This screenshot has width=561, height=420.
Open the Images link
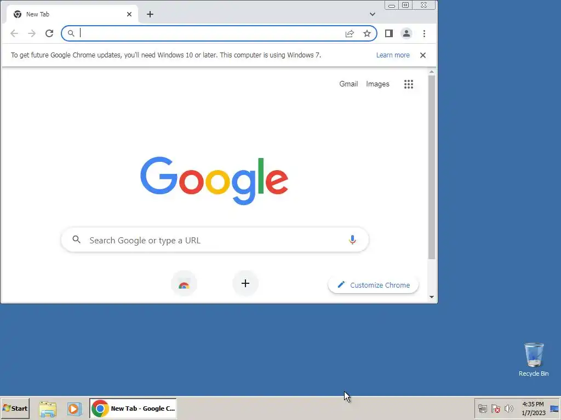pyautogui.click(x=377, y=84)
